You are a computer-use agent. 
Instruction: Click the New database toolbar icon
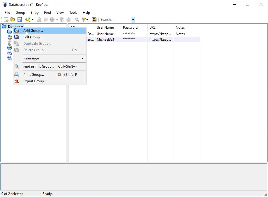point(6,20)
